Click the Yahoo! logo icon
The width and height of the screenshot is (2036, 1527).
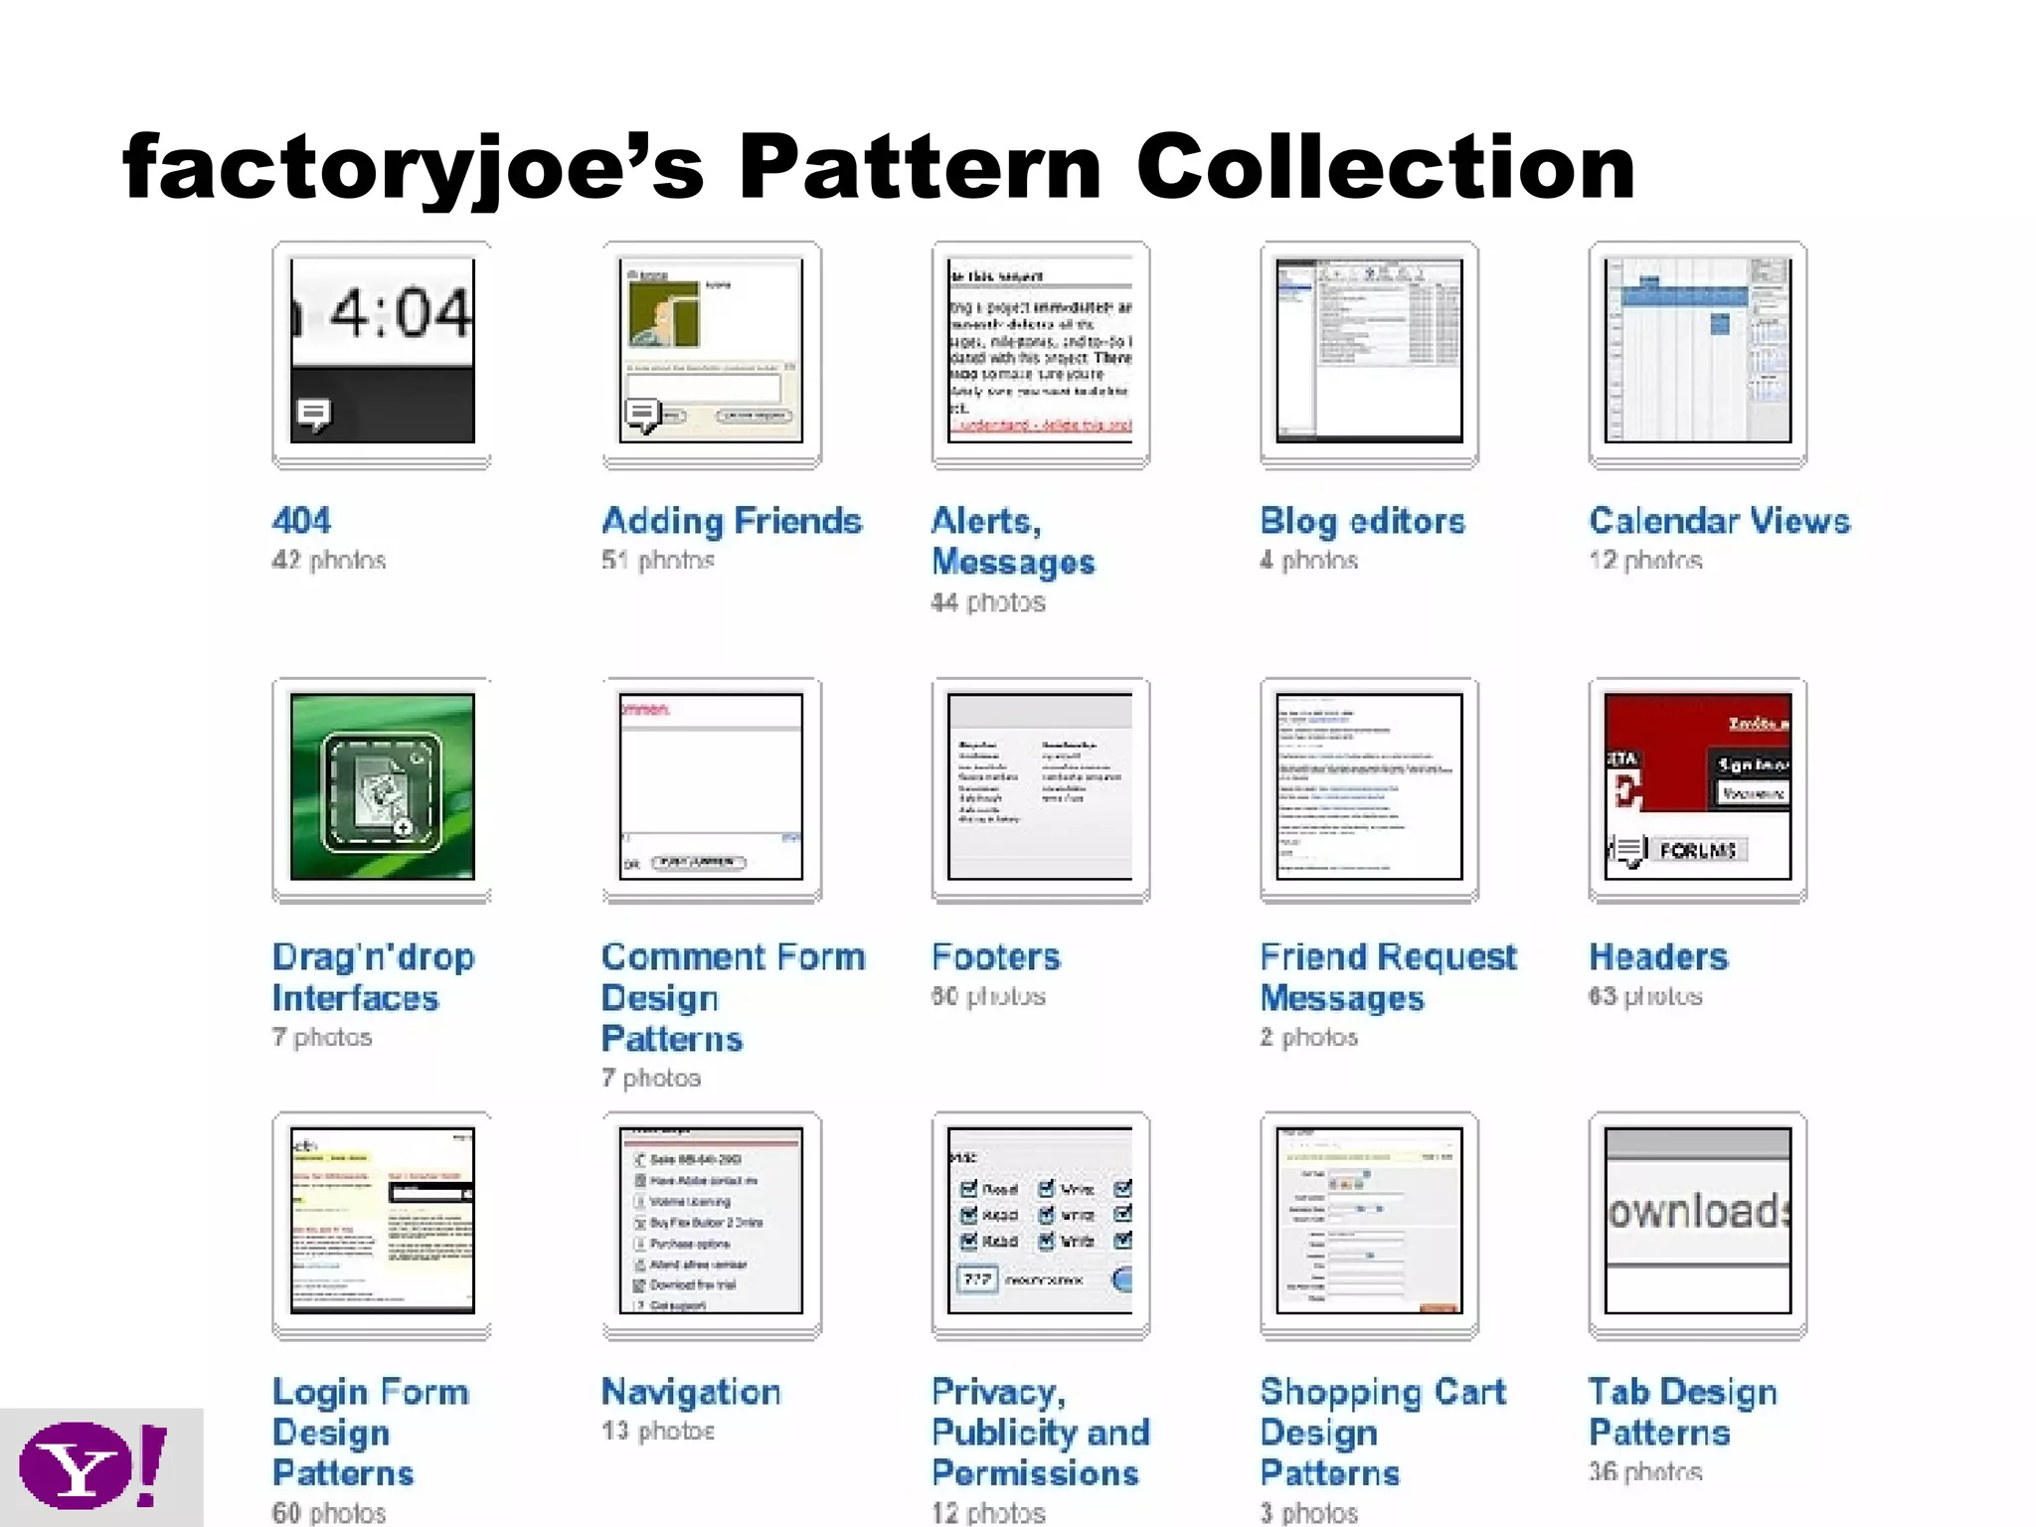click(x=94, y=1465)
